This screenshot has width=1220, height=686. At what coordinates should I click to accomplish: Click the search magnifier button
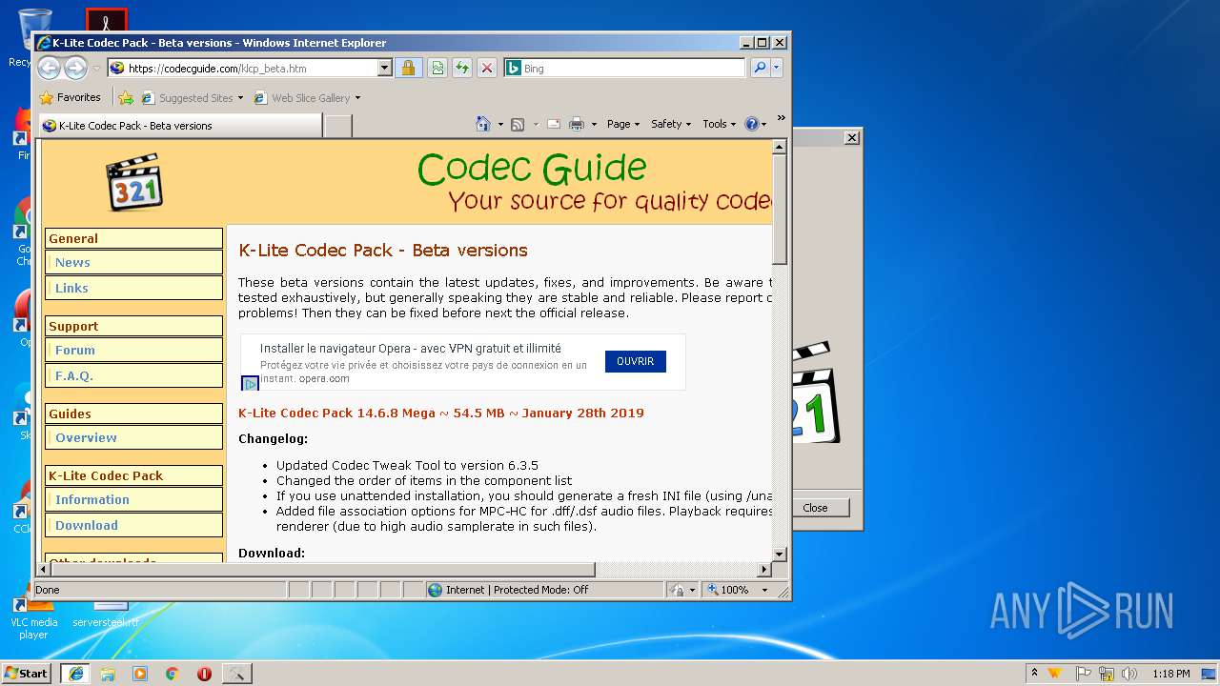[x=760, y=68]
